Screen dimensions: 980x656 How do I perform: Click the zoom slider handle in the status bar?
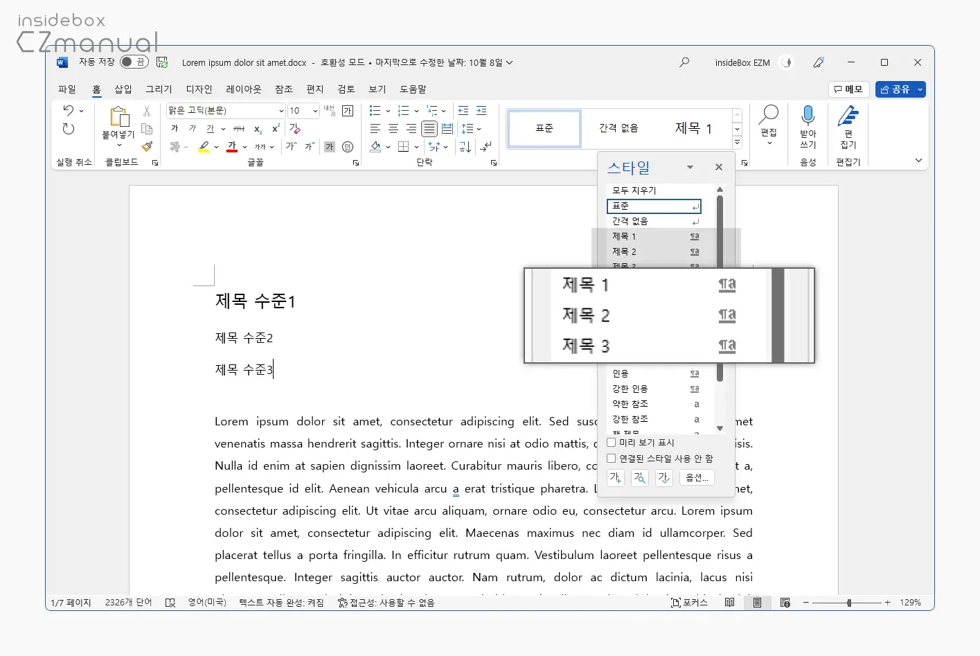coord(848,603)
